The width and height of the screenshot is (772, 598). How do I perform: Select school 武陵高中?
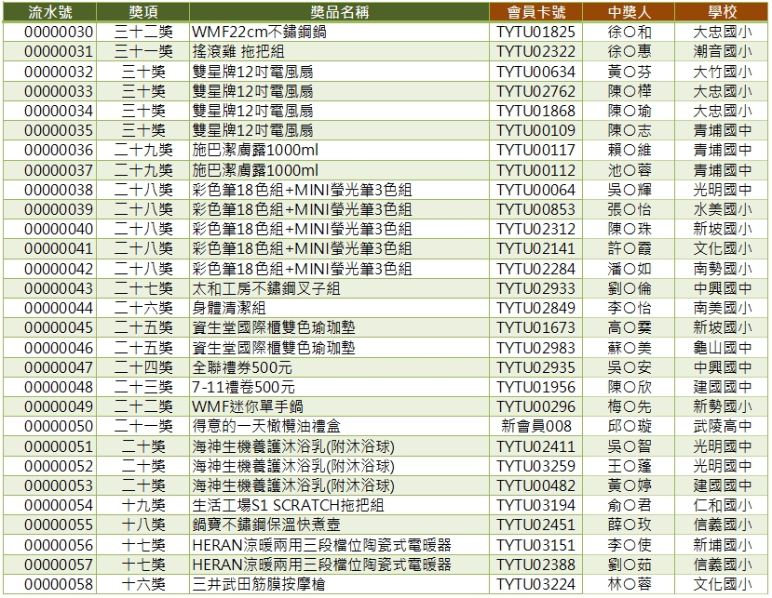pos(723,426)
